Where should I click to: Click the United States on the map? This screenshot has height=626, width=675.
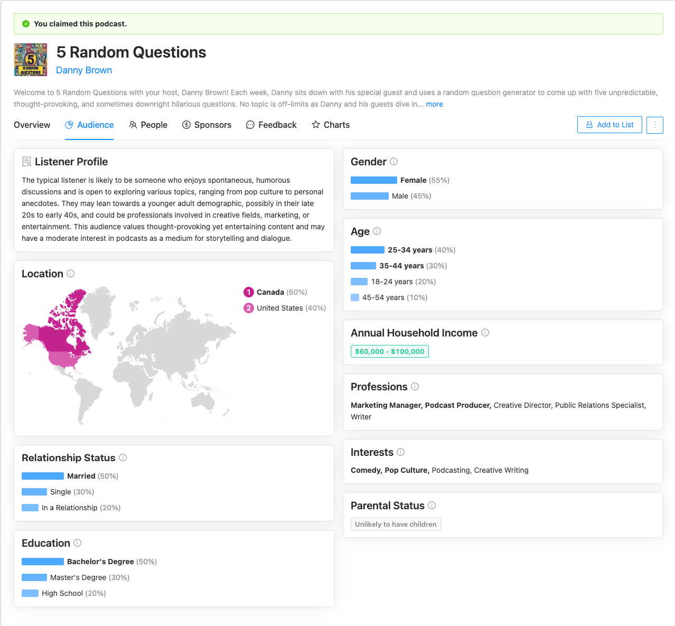tap(62, 360)
